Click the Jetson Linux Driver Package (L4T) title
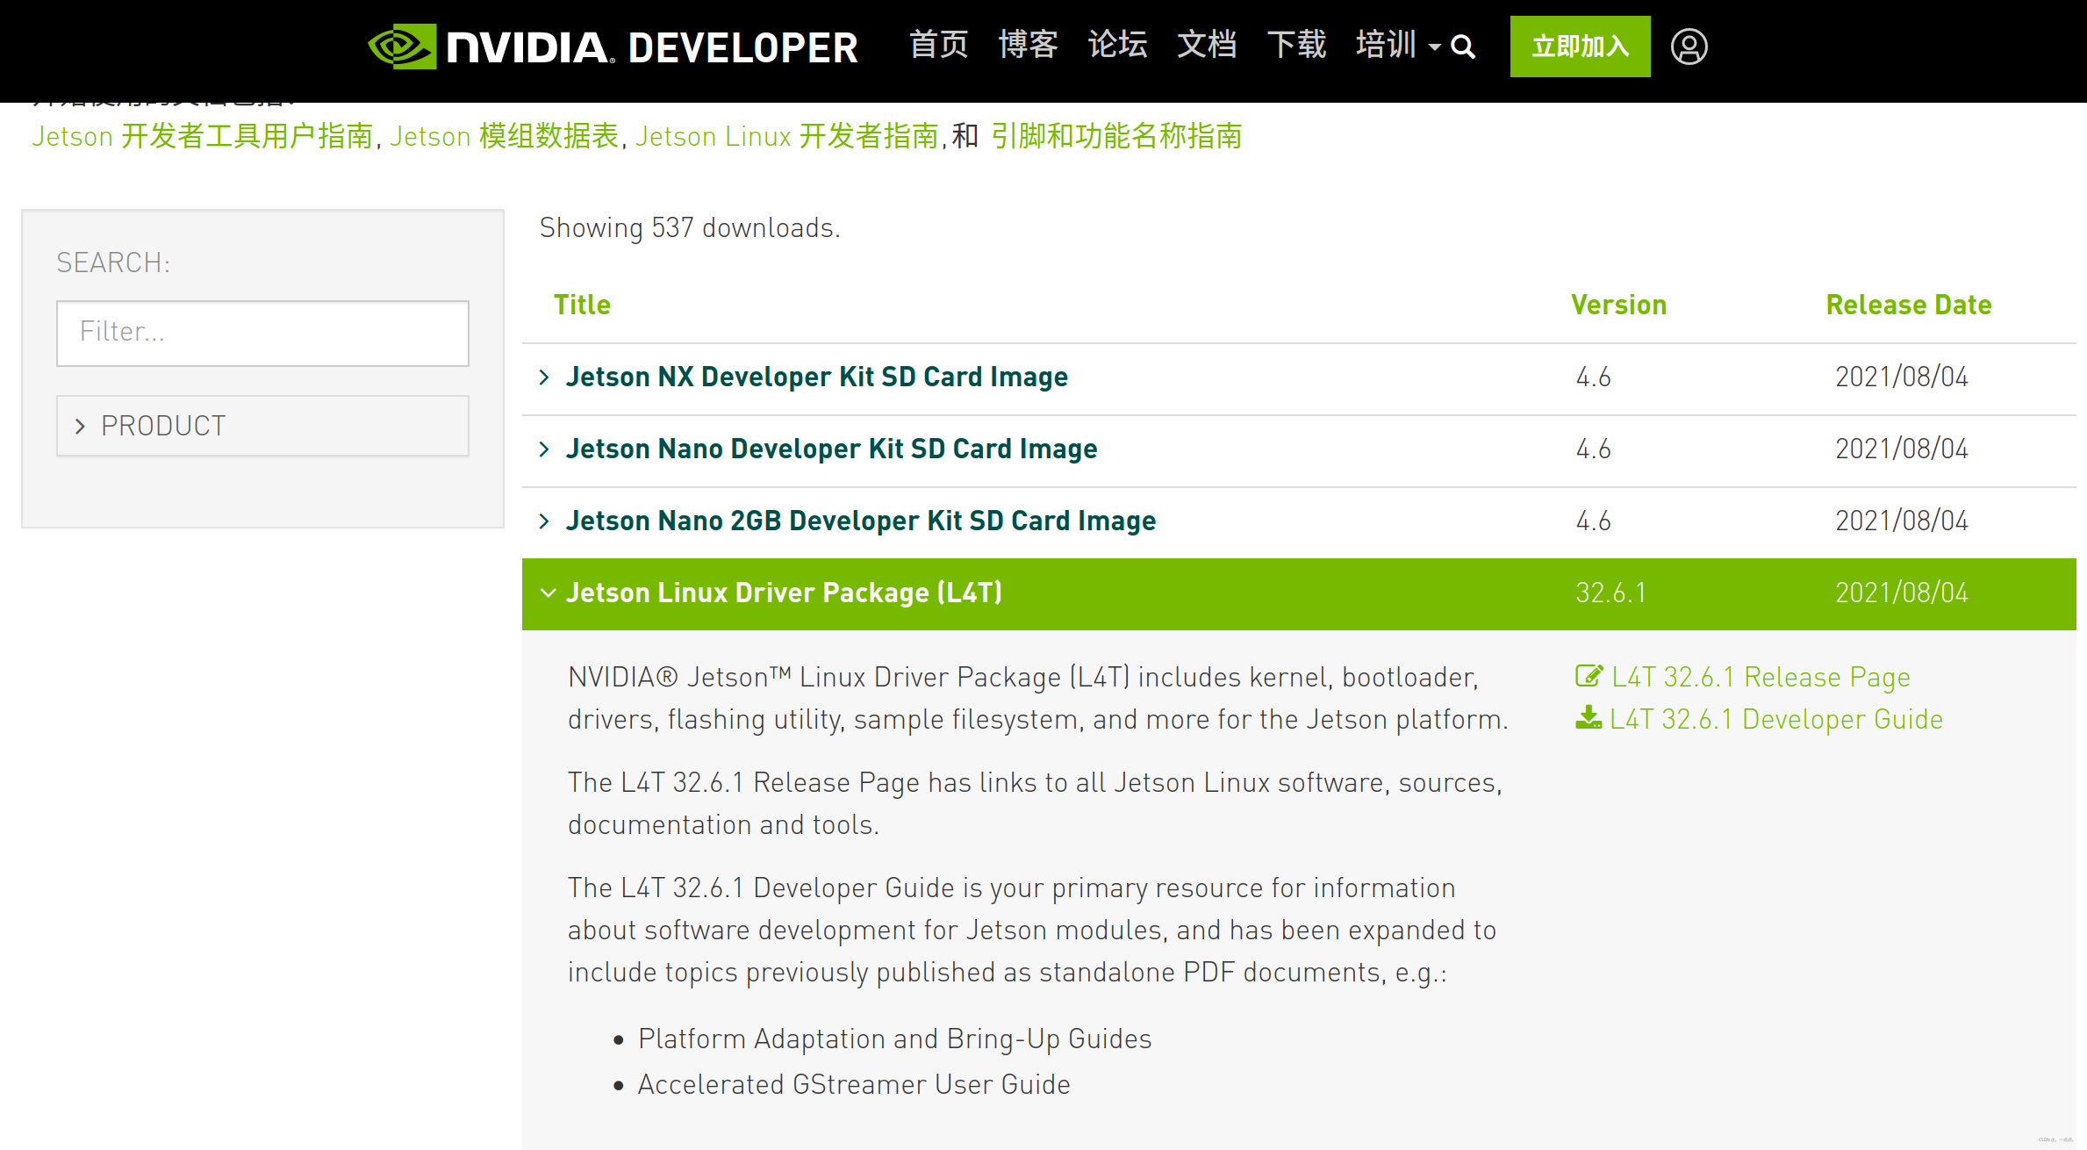Viewport: 2087px width, 1150px height. [784, 593]
